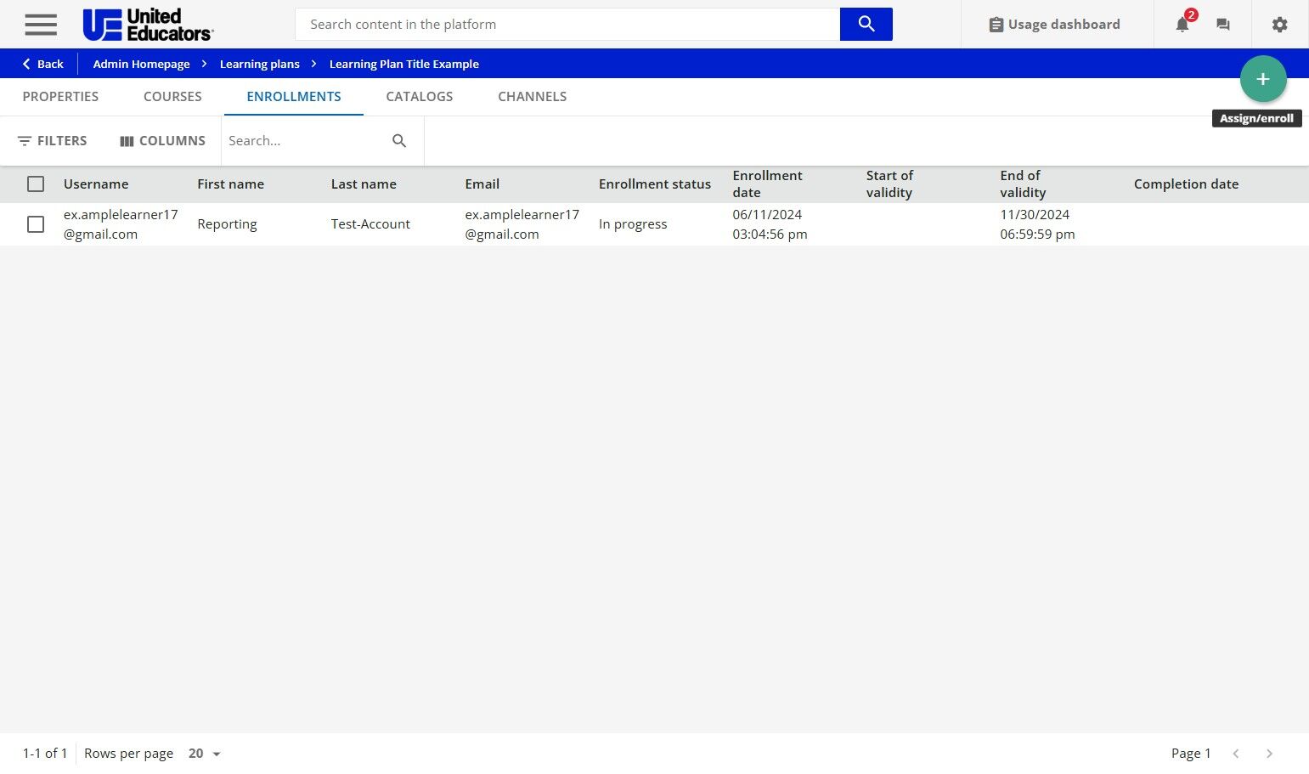Switch to the Courses tab
Screen dimensions: 1309x774
click(172, 97)
